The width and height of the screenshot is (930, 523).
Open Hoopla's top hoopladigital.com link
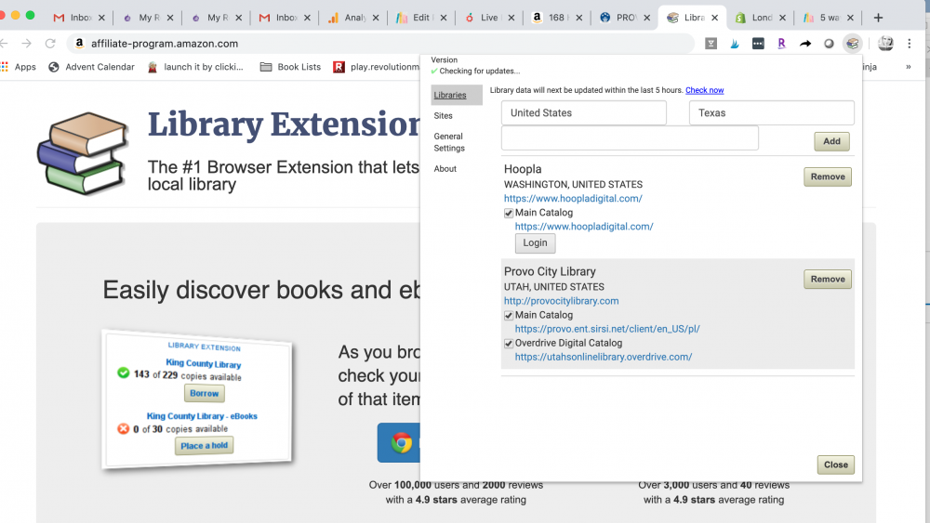[x=573, y=199]
